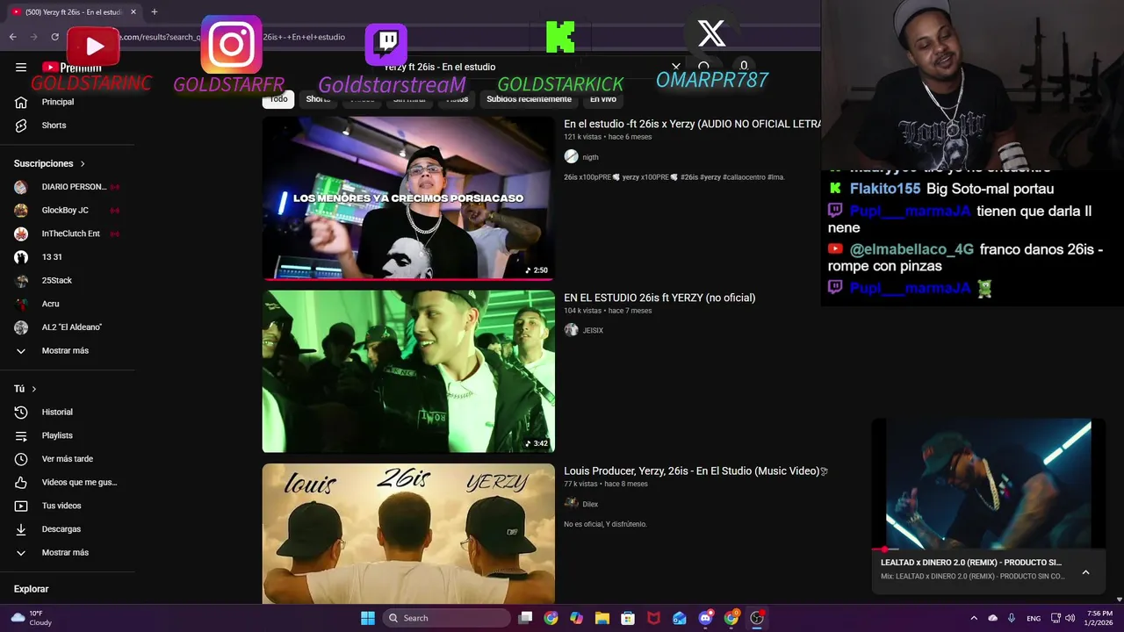Open LEALTAD x DINERO 2.0 miniplayer title
Viewport: 1124px width, 632px height.
(971, 563)
